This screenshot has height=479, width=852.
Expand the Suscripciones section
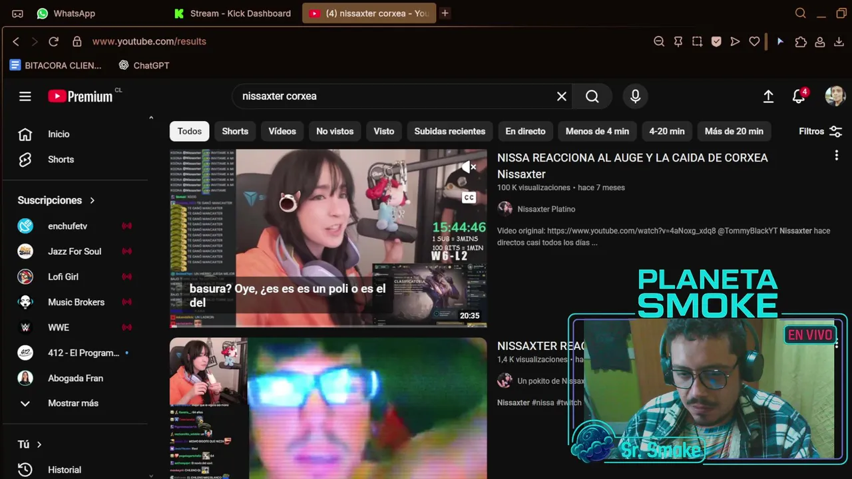tap(57, 200)
